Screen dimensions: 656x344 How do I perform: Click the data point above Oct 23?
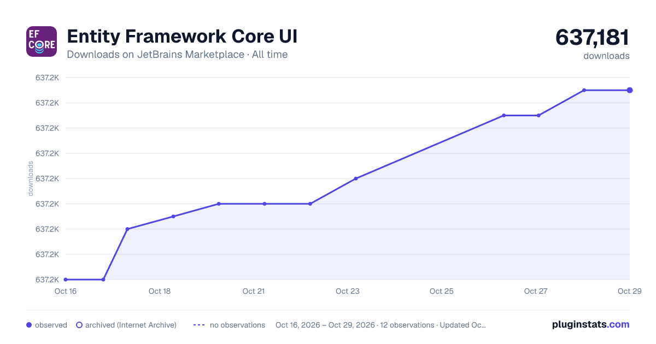356,179
